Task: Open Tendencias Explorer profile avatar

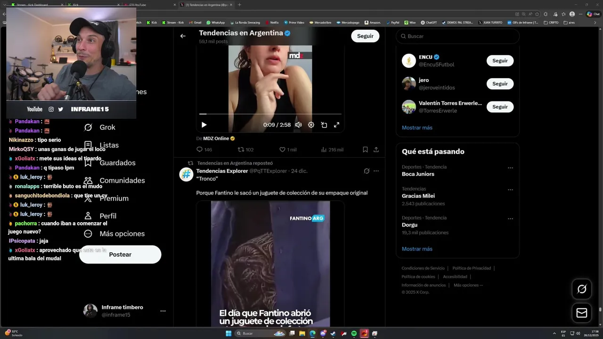Action: pos(186,175)
